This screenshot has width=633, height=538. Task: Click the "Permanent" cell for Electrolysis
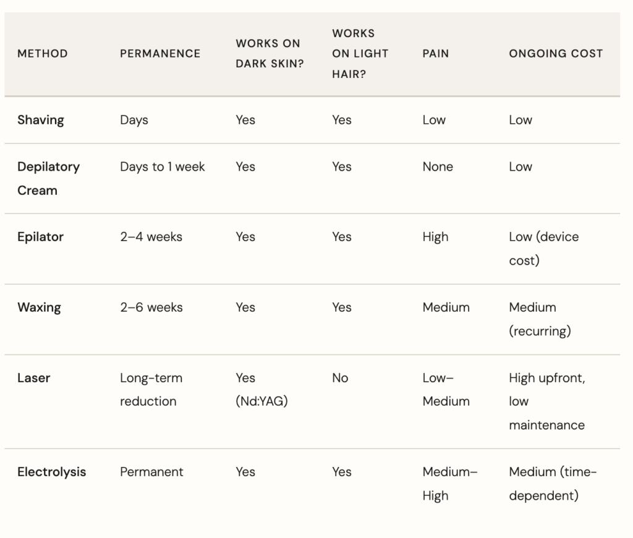151,472
